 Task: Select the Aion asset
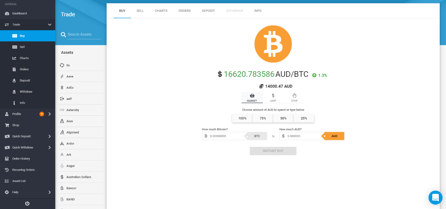pos(81,121)
